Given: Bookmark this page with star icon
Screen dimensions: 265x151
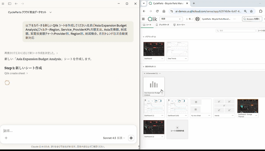Looking at the screenshot, I should [x=251, y=11].
